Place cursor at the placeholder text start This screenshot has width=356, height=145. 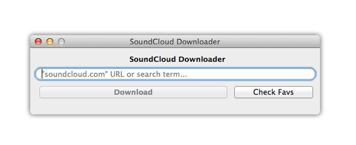(43, 74)
